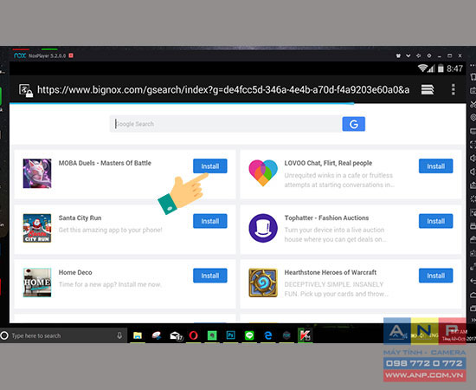The image size is (476, 390).
Task: Click the Cortana circle icon on taskbar
Action: click(x=4, y=335)
